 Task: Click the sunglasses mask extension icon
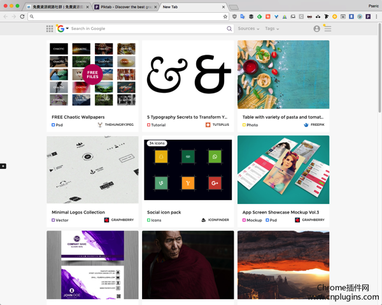pyautogui.click(x=309, y=17)
